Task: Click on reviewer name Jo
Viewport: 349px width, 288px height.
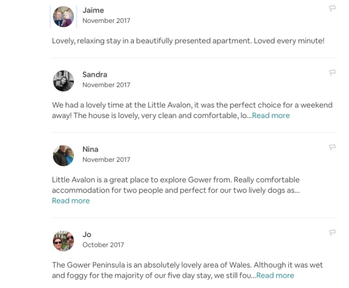Action: coord(87,234)
